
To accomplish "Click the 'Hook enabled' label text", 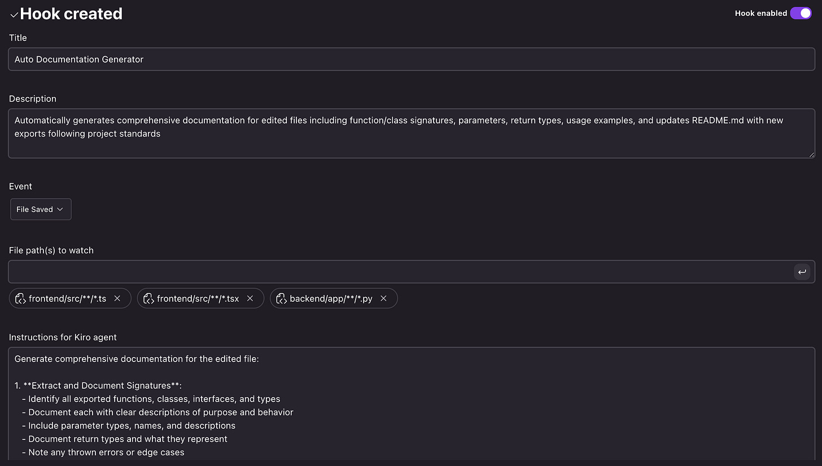I will 760,13.
